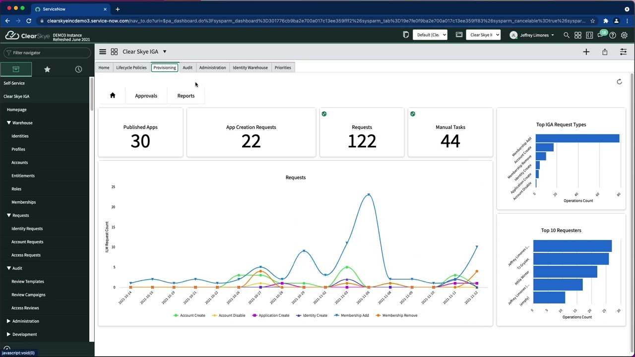Open the Administration dashboard tab
This screenshot has height=357, width=635.
[x=212, y=67]
